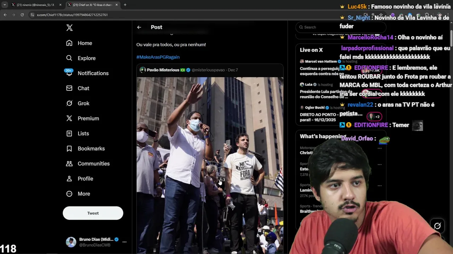Open Grok from the sidebar
Image resolution: width=453 pixels, height=254 pixels.
tap(78, 103)
